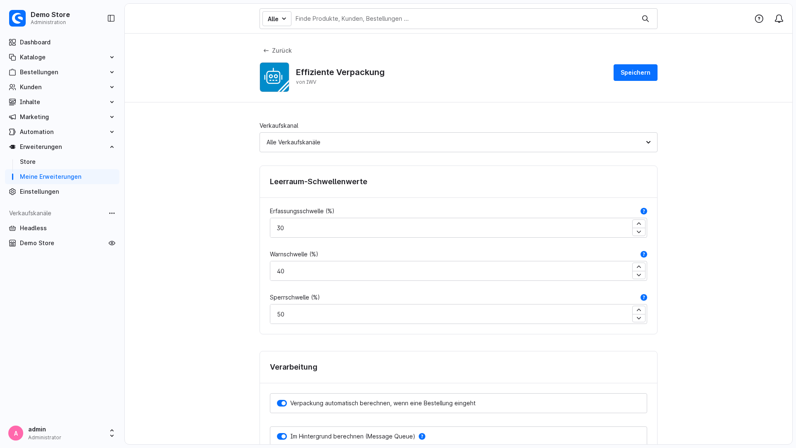Open the Alle search filter dropdown
Screen dimensions: 796x448
[277, 19]
